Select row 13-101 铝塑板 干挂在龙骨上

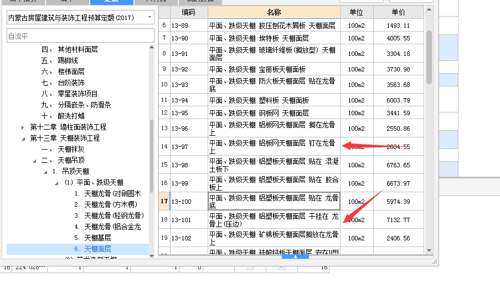(x=291, y=220)
